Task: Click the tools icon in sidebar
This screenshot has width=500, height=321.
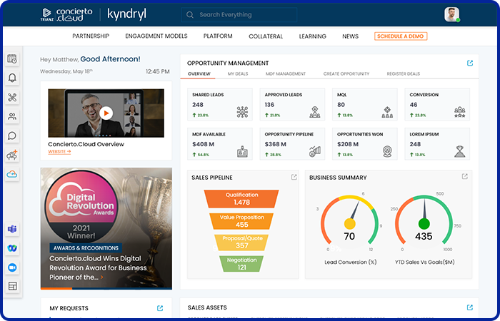Action: point(12,97)
